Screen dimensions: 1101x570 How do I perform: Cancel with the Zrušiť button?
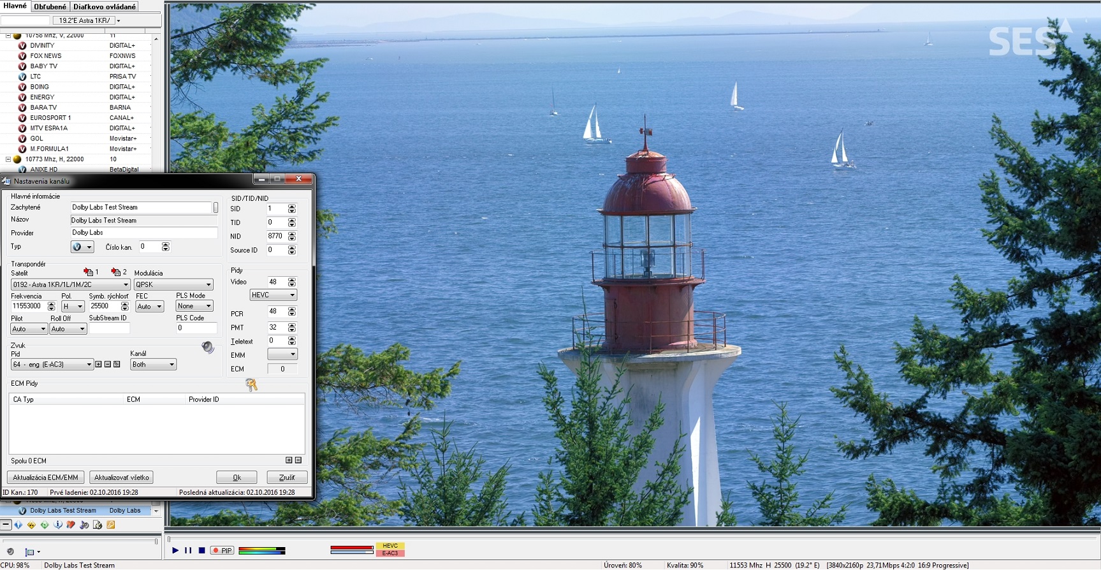(287, 477)
